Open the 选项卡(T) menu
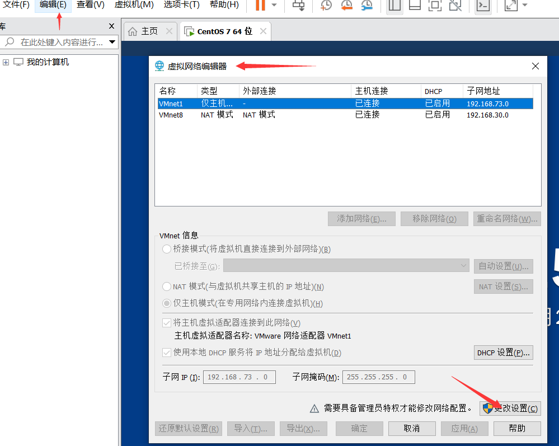559x446 pixels. click(x=181, y=4)
